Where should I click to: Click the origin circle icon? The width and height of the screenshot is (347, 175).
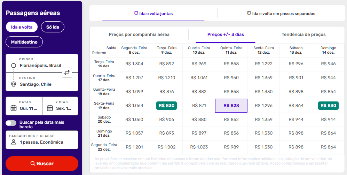coord(14,66)
